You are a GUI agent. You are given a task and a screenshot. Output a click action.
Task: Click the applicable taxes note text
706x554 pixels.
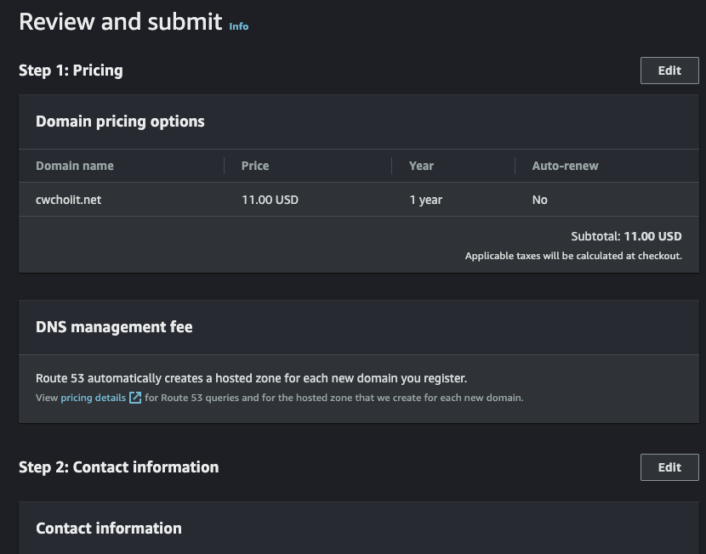click(573, 256)
